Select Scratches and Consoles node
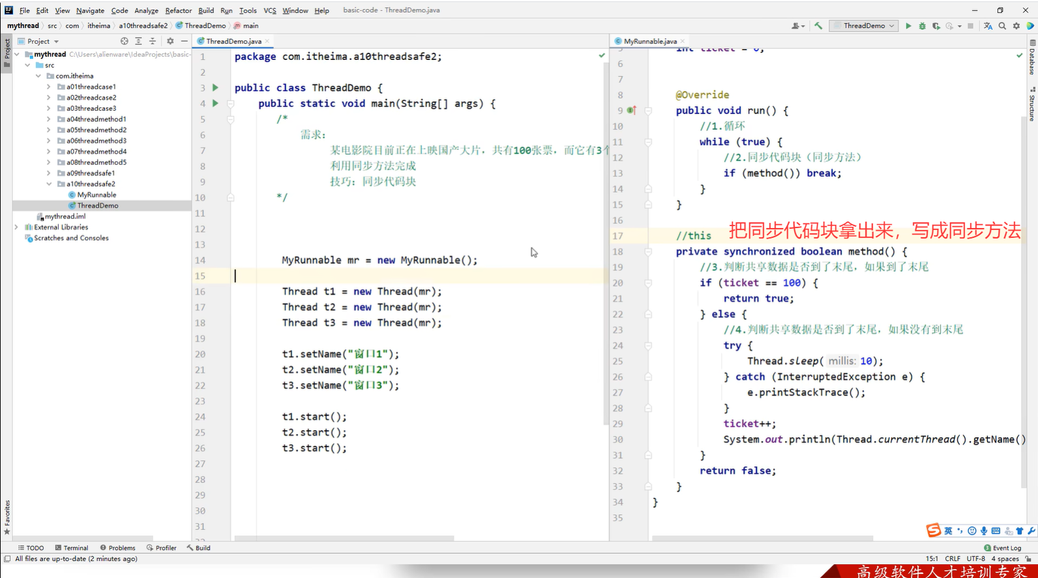The height and width of the screenshot is (578, 1038). pyautogui.click(x=67, y=238)
